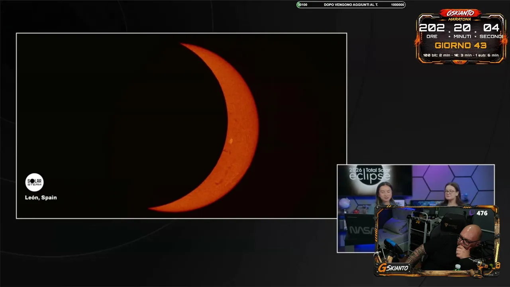Click the GSkianto nameplate on webcam frame
The width and height of the screenshot is (510, 287).
click(x=393, y=268)
